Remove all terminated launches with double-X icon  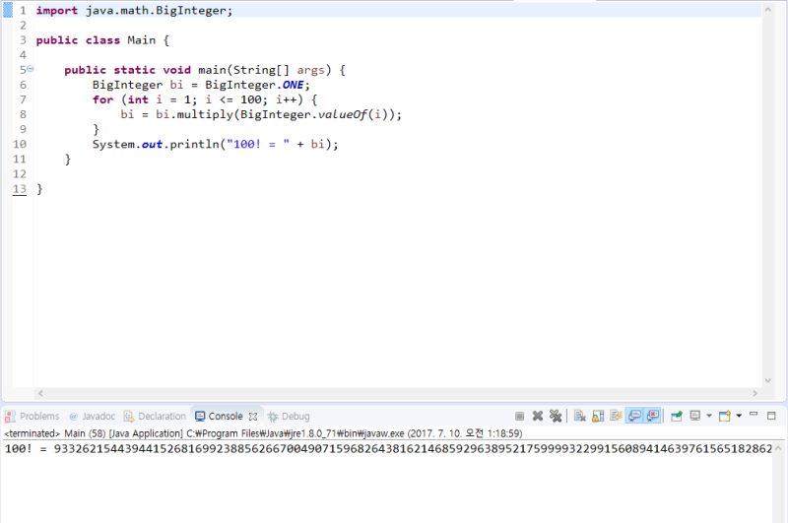556,416
